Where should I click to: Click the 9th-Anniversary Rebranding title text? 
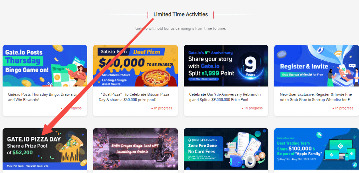[225, 97]
